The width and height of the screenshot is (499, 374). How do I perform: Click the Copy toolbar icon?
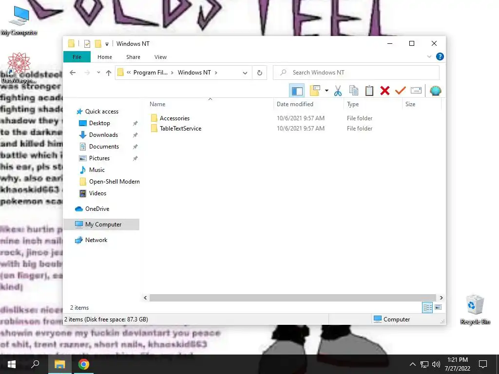(354, 91)
